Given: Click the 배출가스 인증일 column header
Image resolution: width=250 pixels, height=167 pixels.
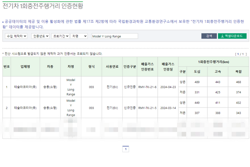Looking at the screenshot, I should pos(168,66).
